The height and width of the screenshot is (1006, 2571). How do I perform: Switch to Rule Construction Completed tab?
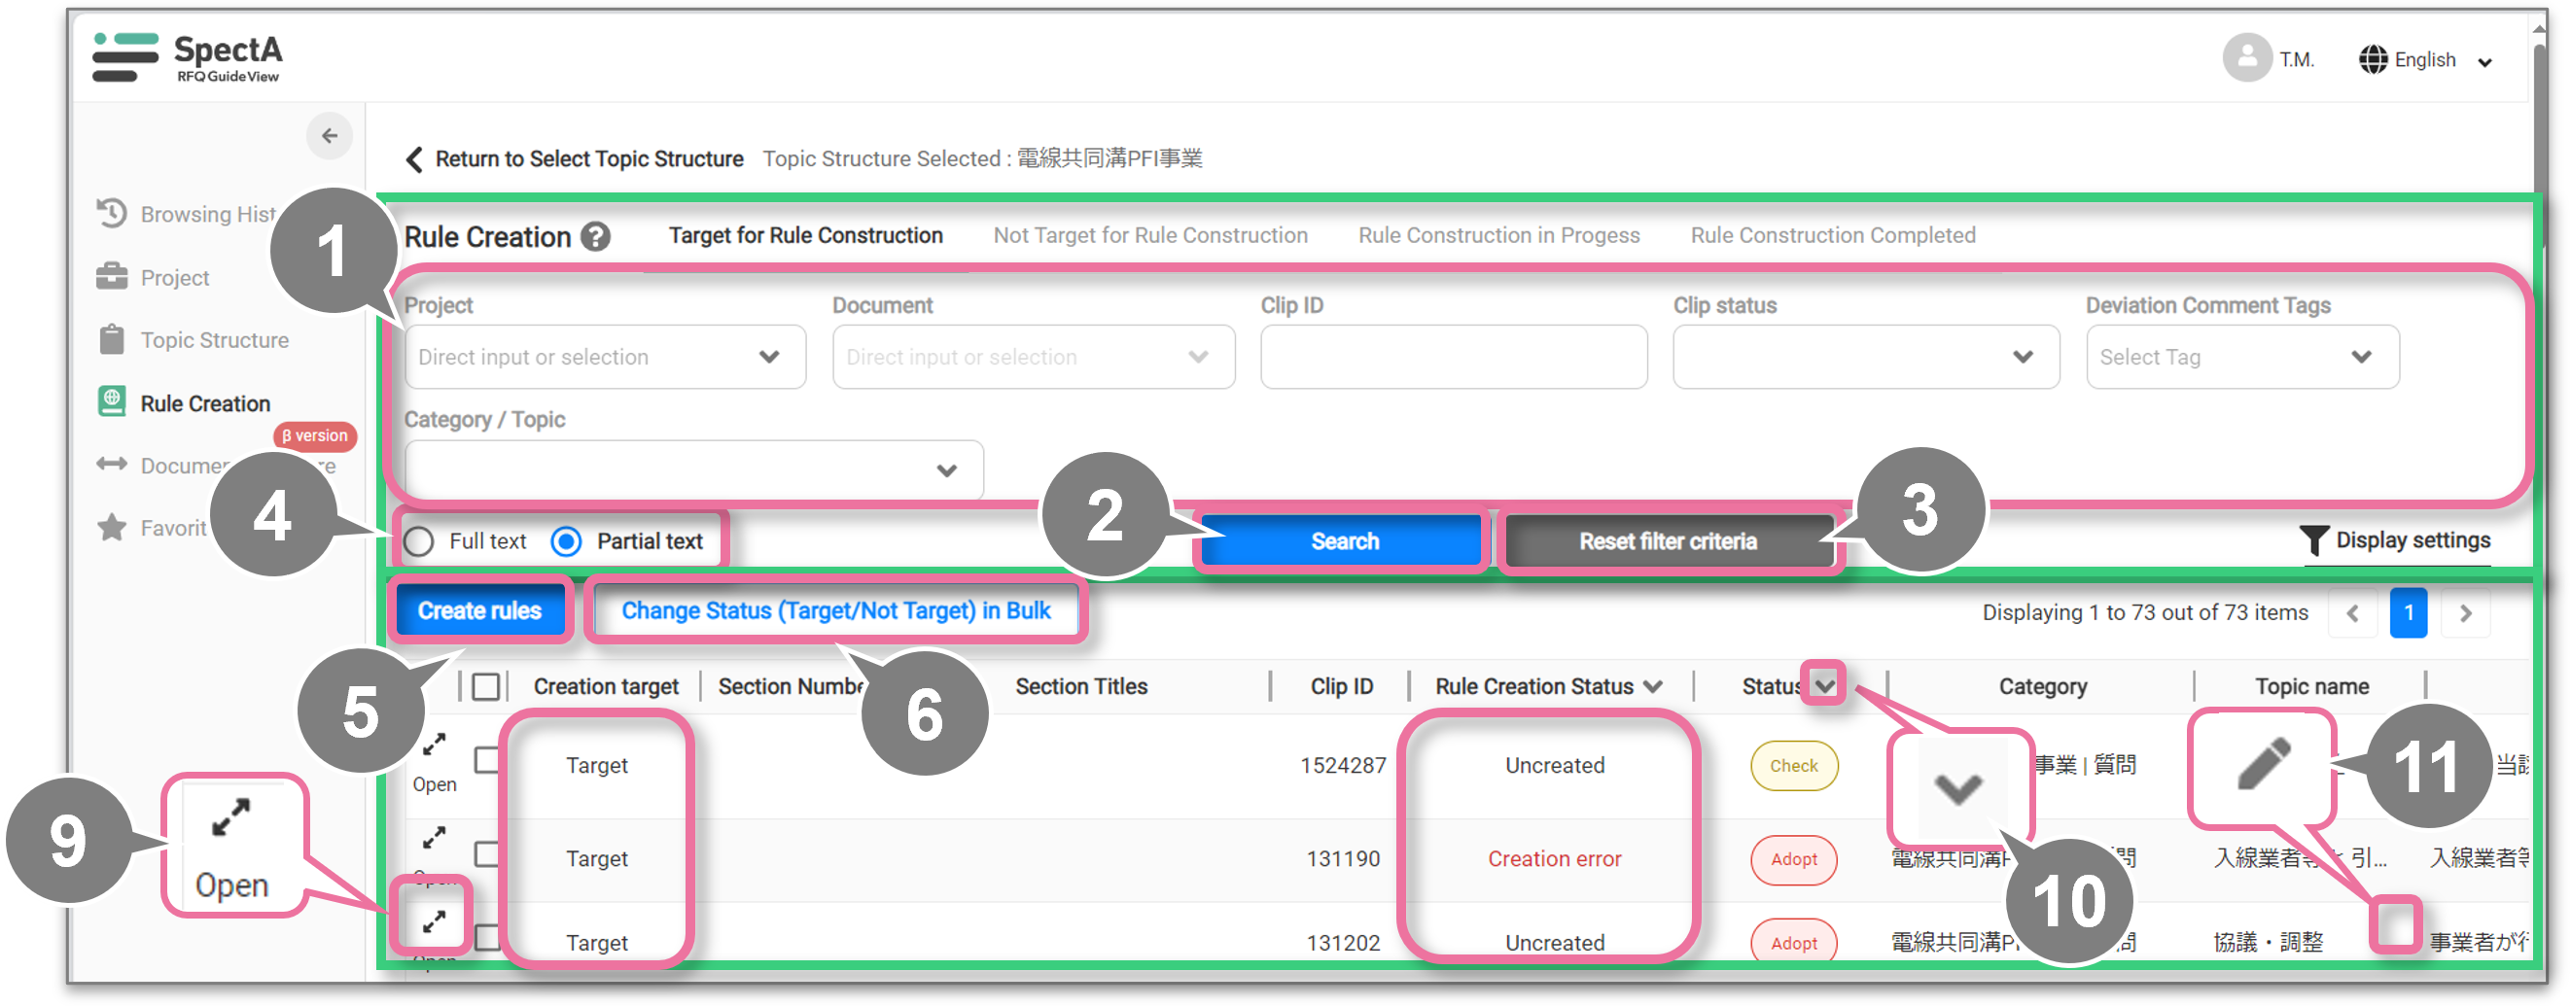pyautogui.click(x=1832, y=235)
